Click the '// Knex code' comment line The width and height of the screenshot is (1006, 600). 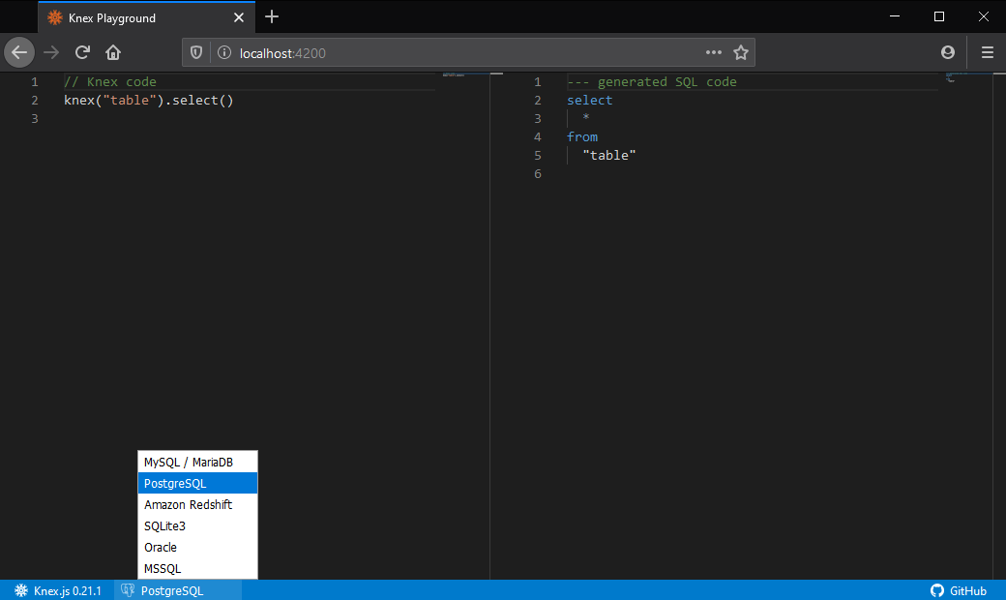(110, 81)
